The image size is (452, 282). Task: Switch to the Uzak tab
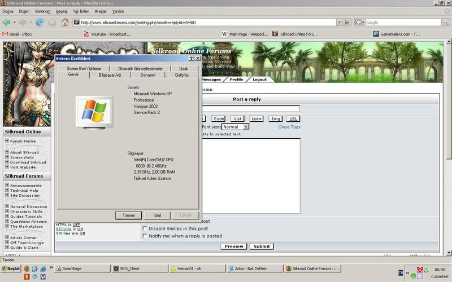pyautogui.click(x=184, y=68)
